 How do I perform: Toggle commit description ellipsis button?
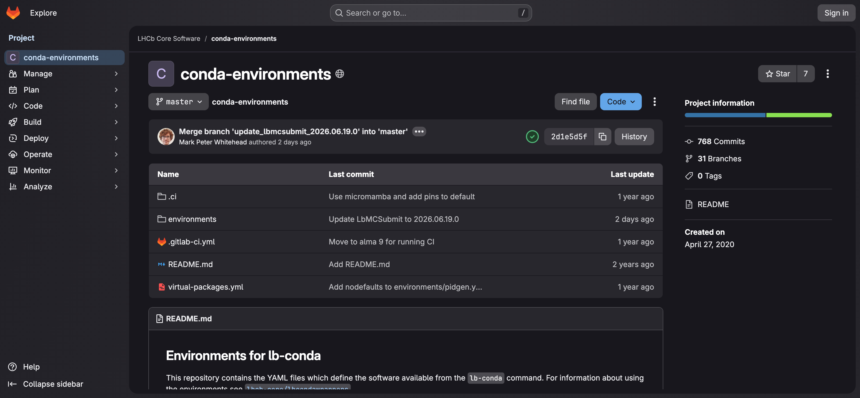pos(419,131)
